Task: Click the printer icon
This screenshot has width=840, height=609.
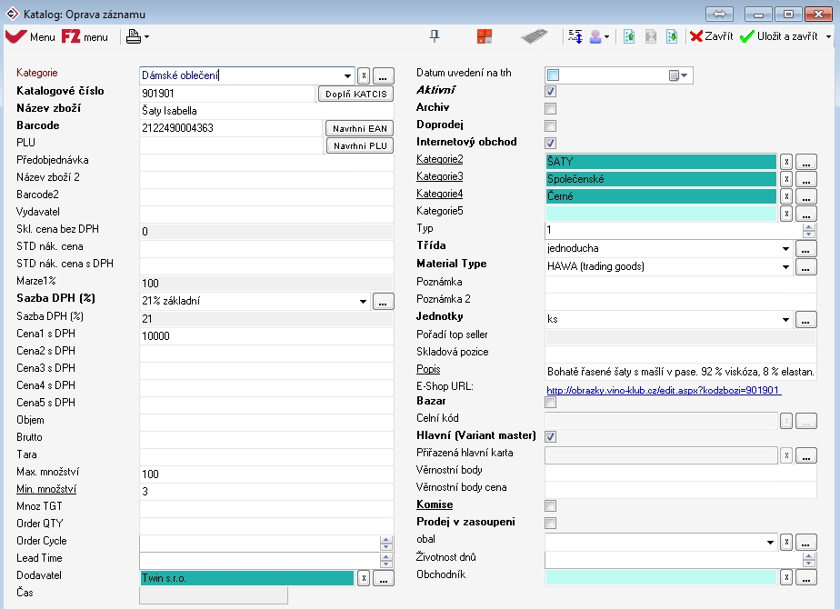Action: 134,36
